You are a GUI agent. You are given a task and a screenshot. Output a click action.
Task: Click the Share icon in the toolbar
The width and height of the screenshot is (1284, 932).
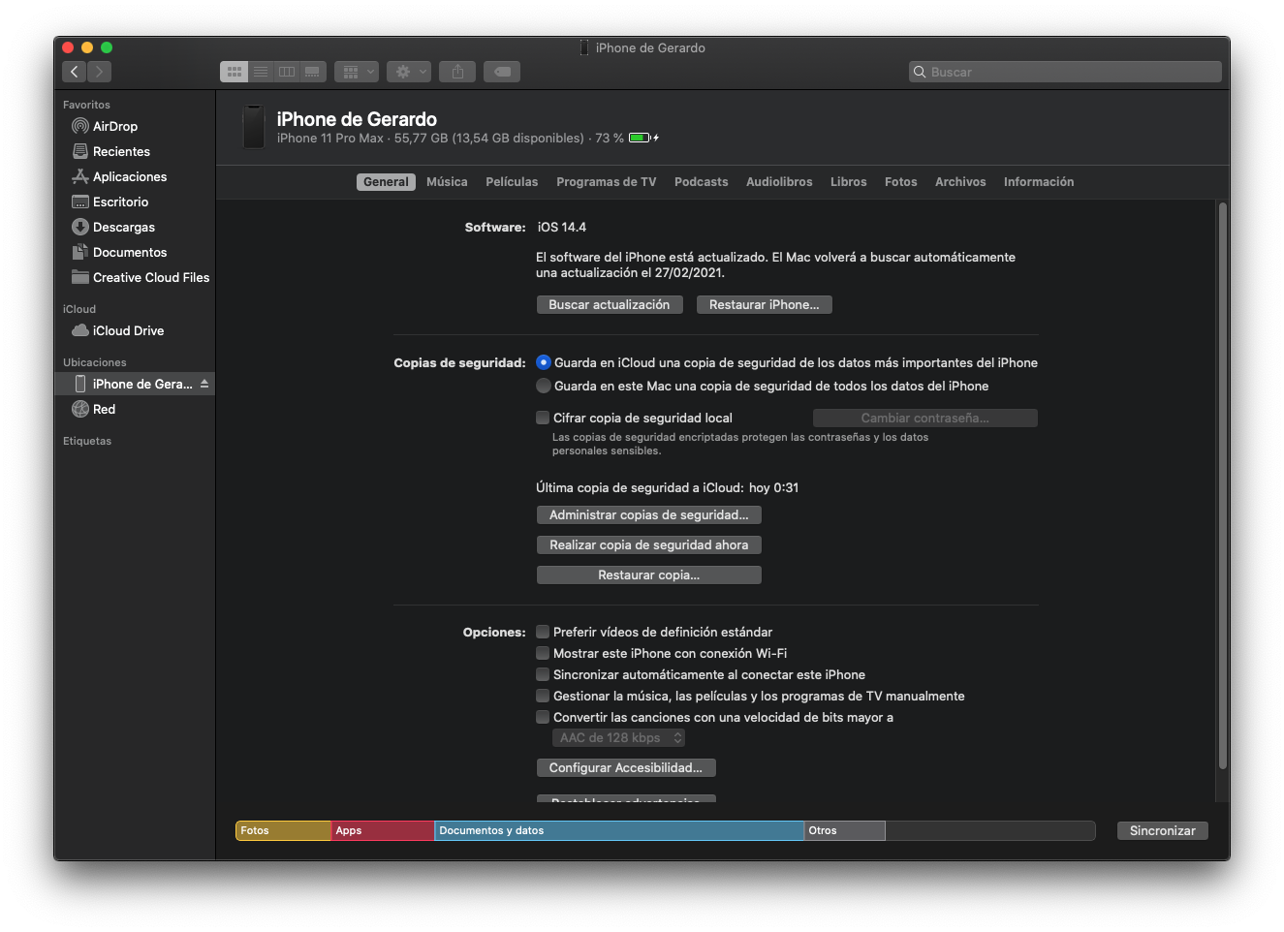pos(456,71)
